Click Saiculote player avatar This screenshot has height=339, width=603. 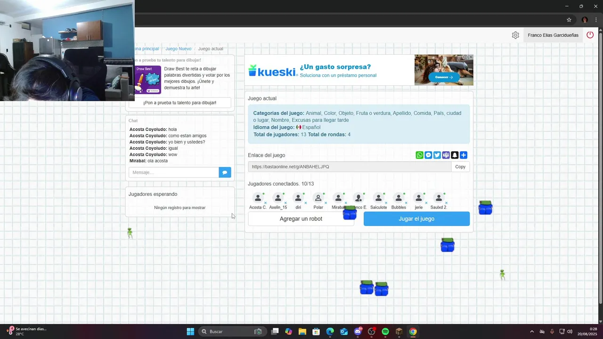coord(379,198)
